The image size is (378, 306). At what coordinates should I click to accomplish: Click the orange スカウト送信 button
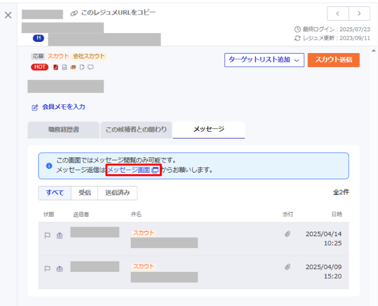click(x=334, y=60)
